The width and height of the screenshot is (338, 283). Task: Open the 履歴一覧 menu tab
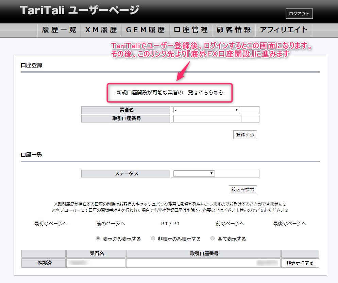click(x=59, y=30)
